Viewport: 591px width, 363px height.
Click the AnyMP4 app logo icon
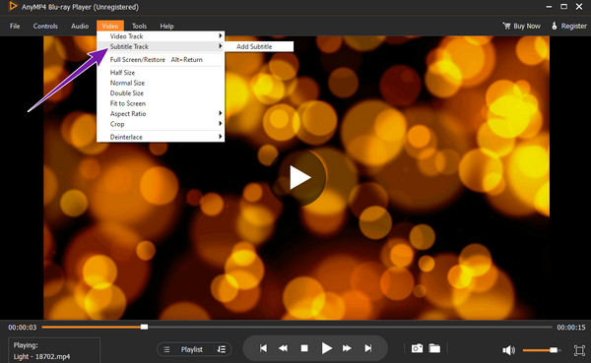click(13, 7)
